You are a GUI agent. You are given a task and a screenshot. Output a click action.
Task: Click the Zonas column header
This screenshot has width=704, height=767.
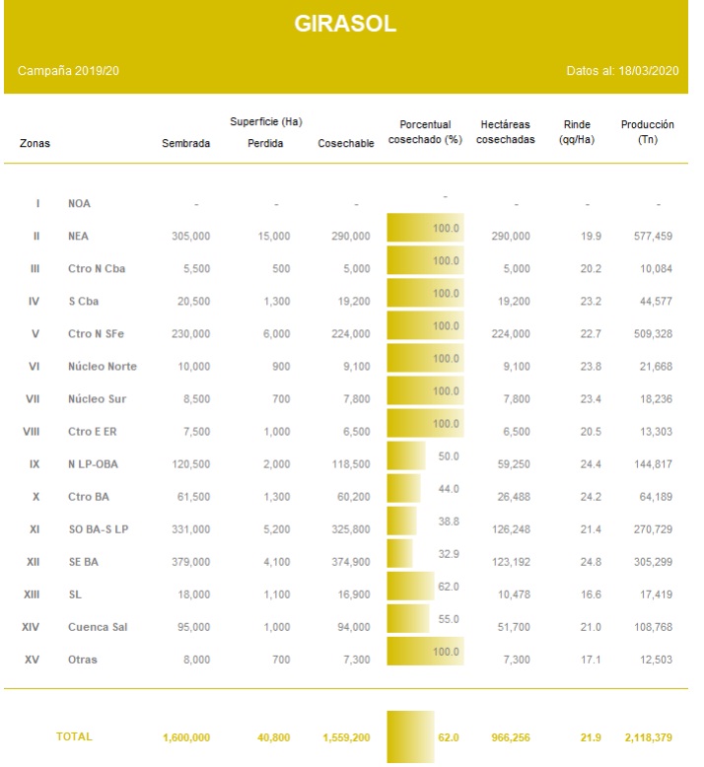click(x=35, y=144)
